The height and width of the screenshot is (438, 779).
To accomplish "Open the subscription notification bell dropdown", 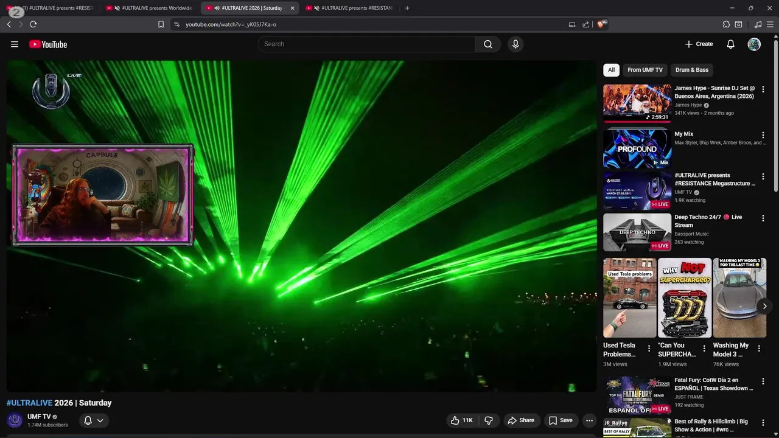I will point(94,420).
